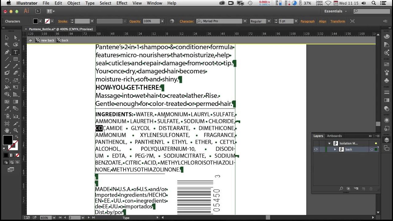The image size is (393, 221).
Task: Select the Artboard tool
Action: 7,123
